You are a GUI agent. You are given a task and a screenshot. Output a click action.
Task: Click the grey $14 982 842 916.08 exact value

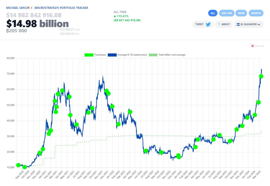[x=34, y=15]
